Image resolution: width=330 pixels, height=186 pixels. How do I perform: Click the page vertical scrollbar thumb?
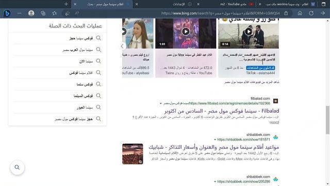327,120
